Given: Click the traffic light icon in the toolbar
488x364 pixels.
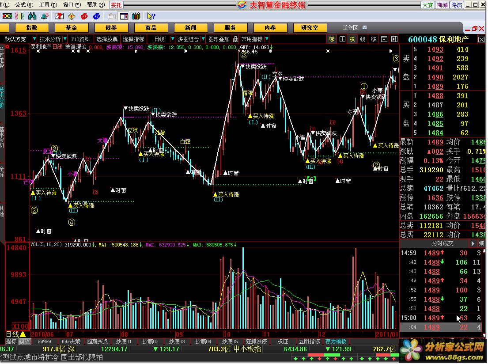Looking at the screenshot, I should pyautogui.click(x=7, y=16).
